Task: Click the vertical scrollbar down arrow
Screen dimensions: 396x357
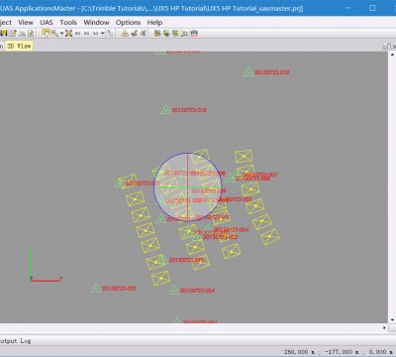Action: 392,319
